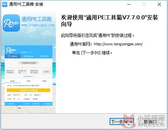Click the http://www.tongyongpe.com/ address

[118, 44]
